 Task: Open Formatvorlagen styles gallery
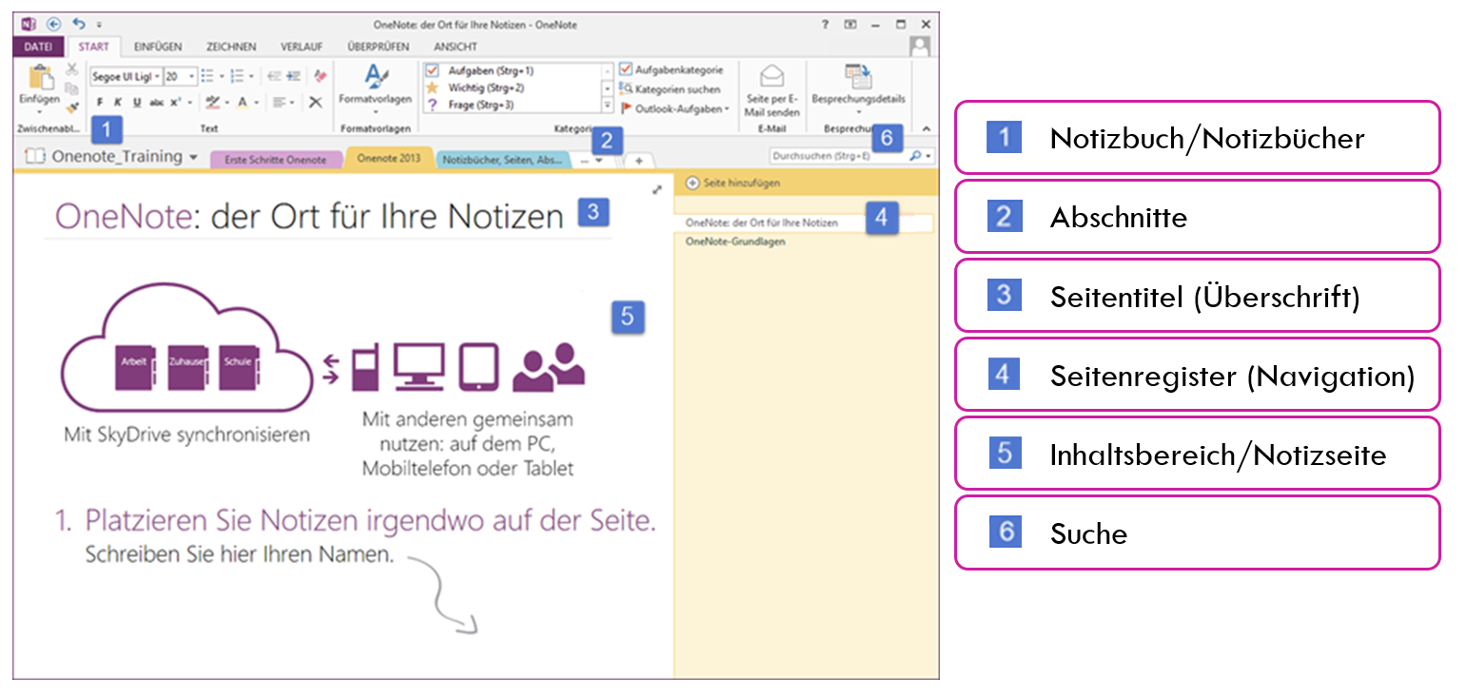376,87
